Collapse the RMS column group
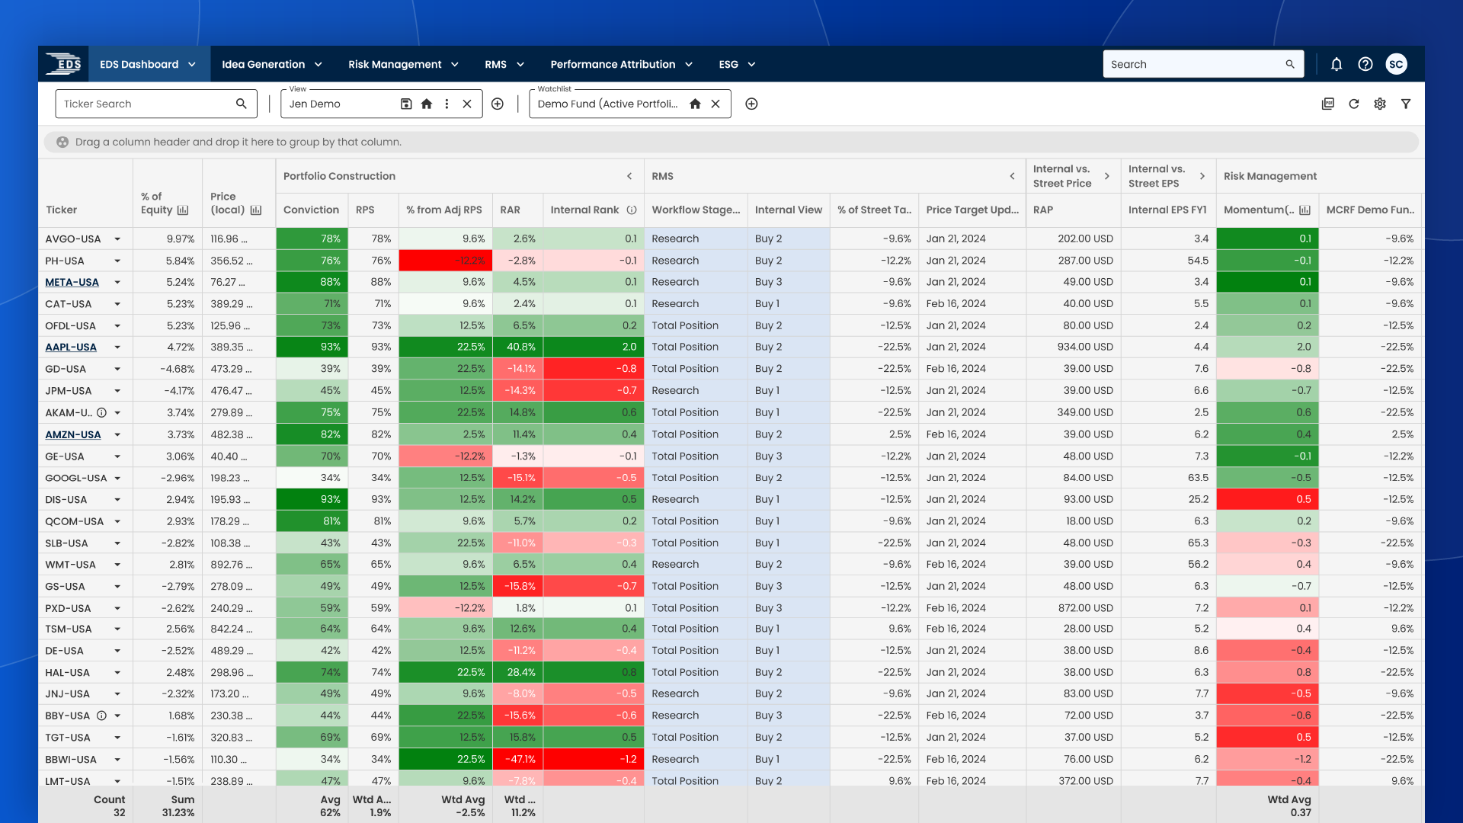The image size is (1463, 823). tap(1013, 177)
